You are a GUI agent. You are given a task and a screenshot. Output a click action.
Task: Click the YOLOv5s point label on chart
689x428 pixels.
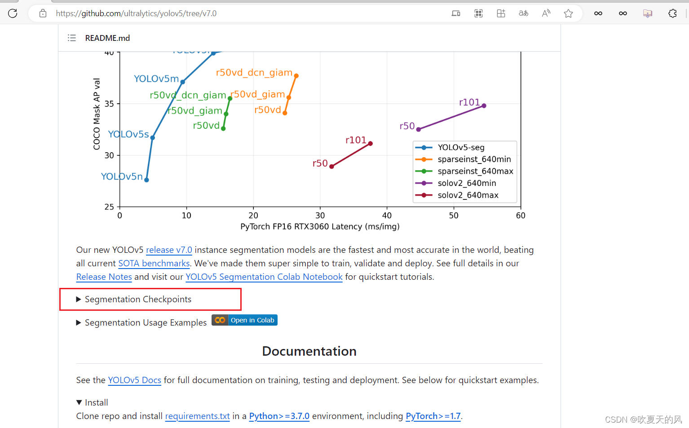pos(128,134)
